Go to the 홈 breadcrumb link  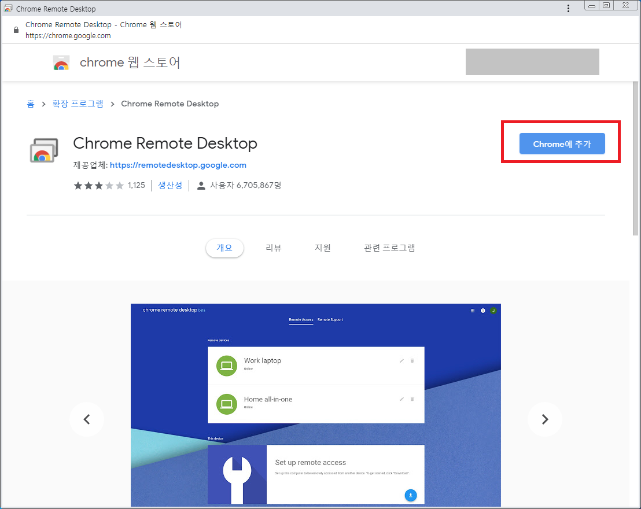31,104
